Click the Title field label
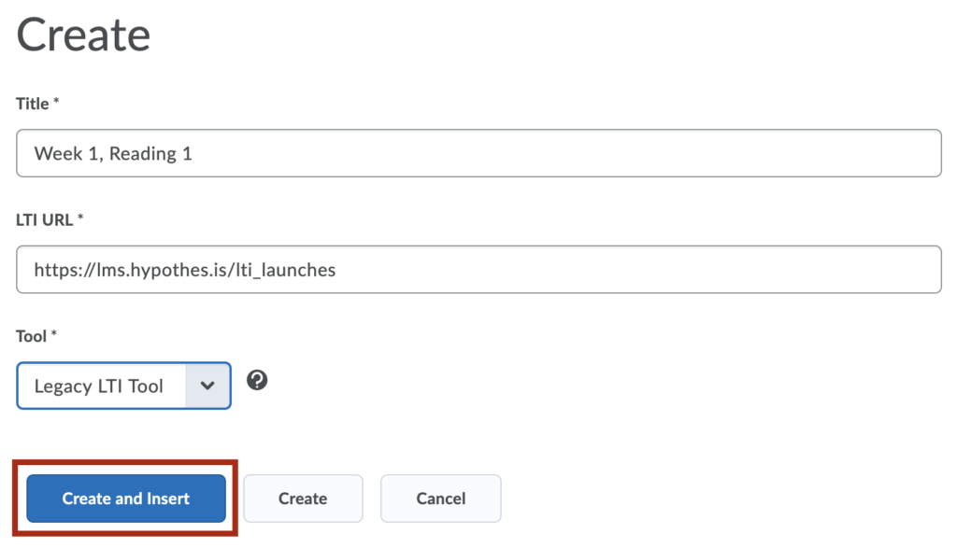957x548 pixels. click(x=33, y=104)
